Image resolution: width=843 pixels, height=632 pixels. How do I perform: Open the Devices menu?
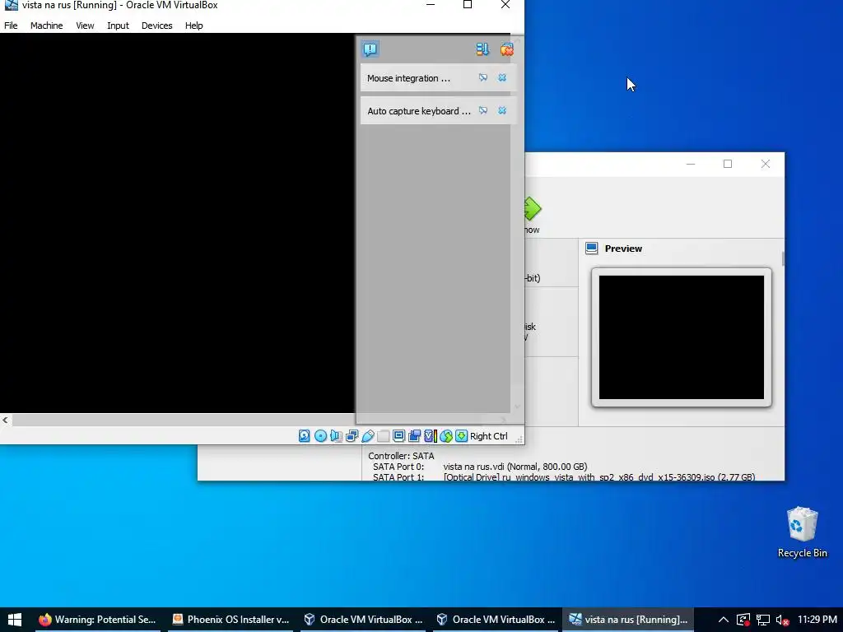click(157, 26)
